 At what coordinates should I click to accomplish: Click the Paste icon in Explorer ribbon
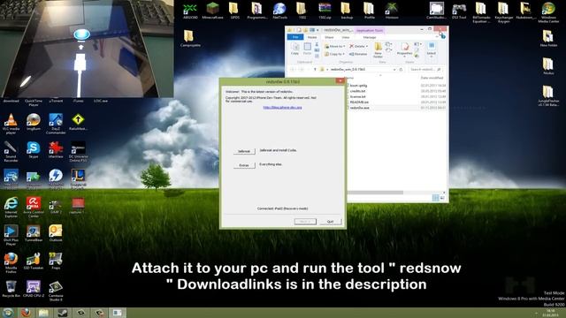click(x=307, y=49)
